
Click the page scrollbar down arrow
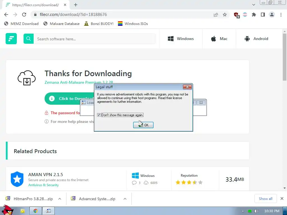coord(285,188)
